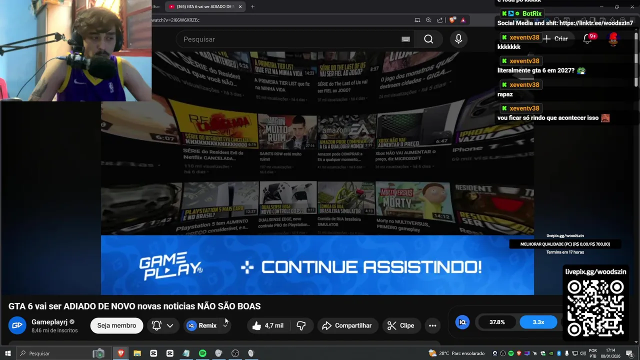The image size is (640, 360).
Task: Click the Seja membro button
Action: (116, 325)
